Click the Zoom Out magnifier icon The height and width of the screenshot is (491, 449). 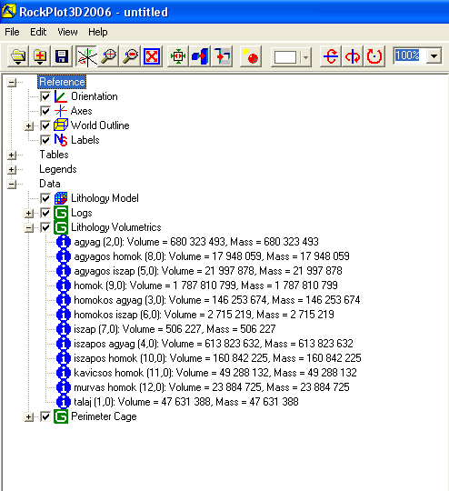[130, 56]
